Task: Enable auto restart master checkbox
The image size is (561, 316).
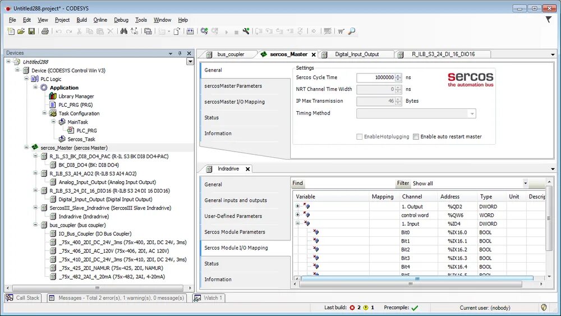Action: [416, 137]
